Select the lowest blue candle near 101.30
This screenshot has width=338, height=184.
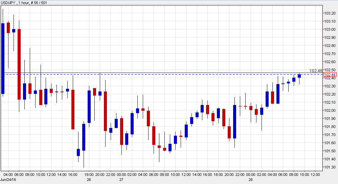pos(84,137)
